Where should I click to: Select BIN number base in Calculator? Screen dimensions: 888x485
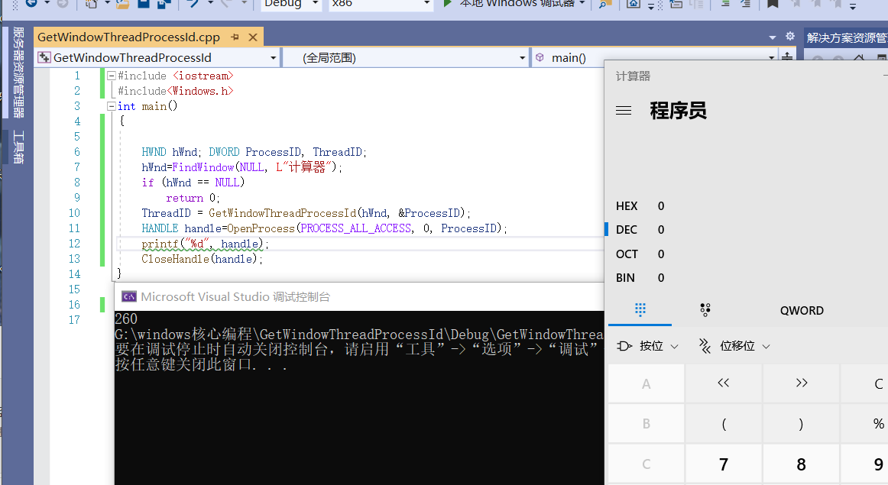[640, 278]
